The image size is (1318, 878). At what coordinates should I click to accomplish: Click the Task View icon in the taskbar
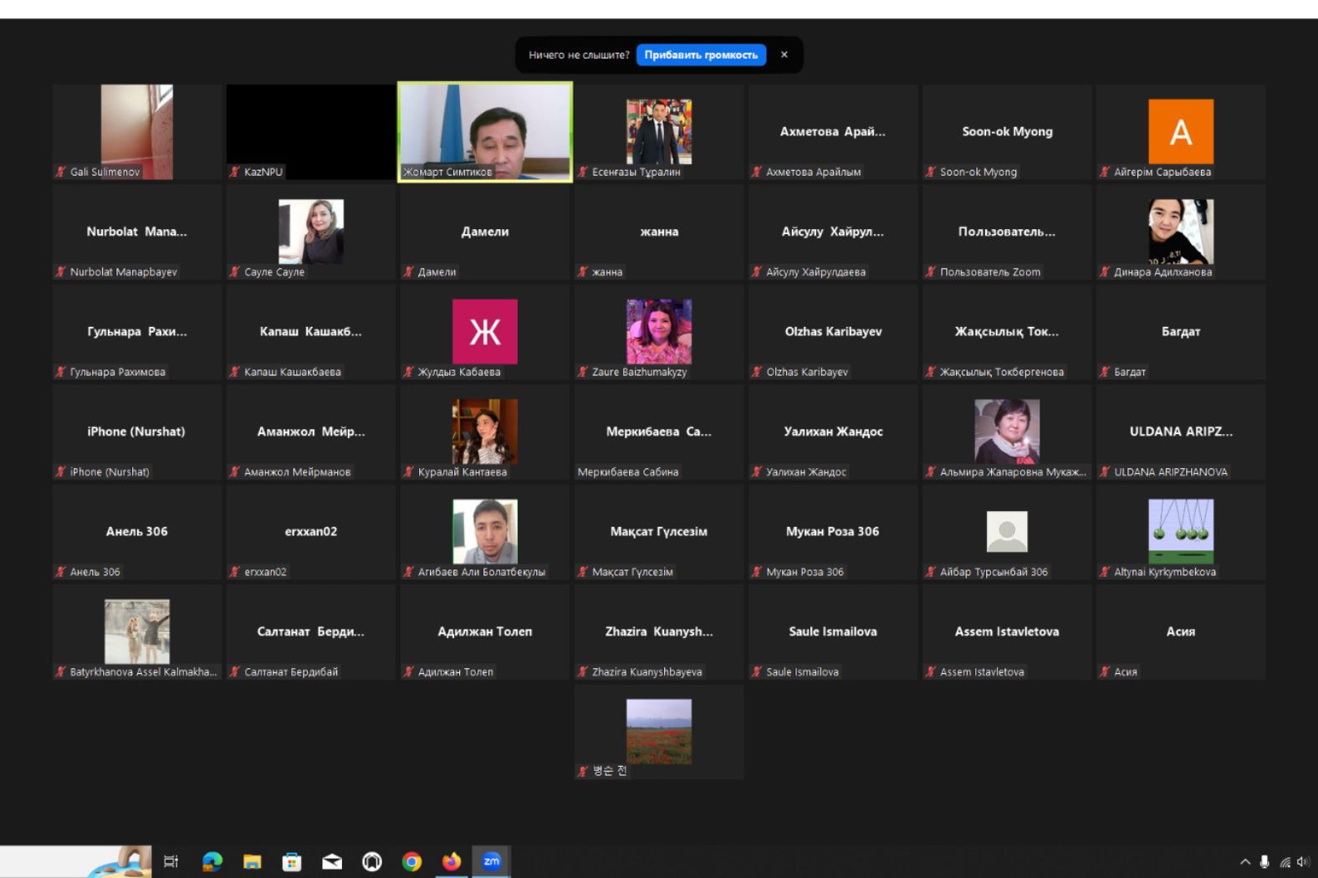point(171,861)
